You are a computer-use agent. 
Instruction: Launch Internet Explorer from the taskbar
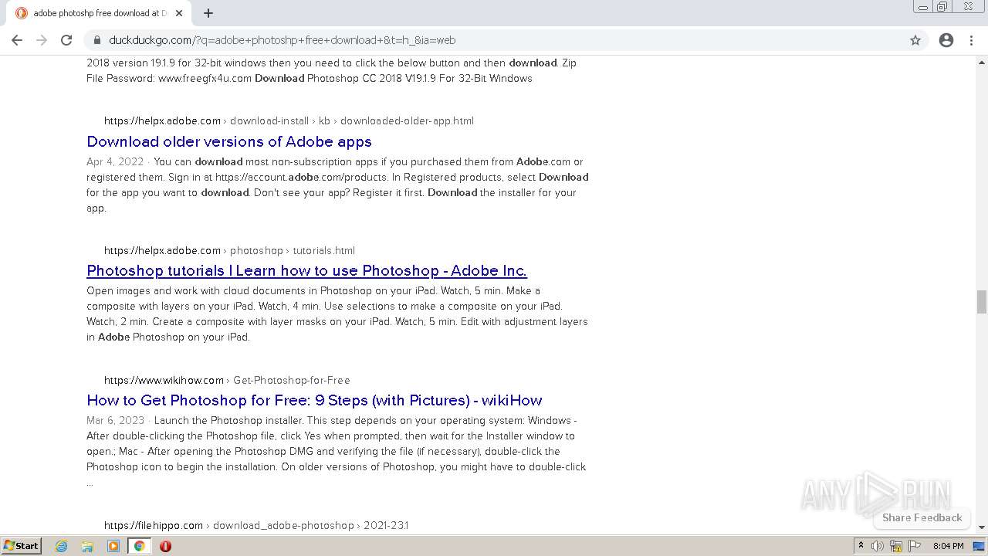(x=62, y=546)
